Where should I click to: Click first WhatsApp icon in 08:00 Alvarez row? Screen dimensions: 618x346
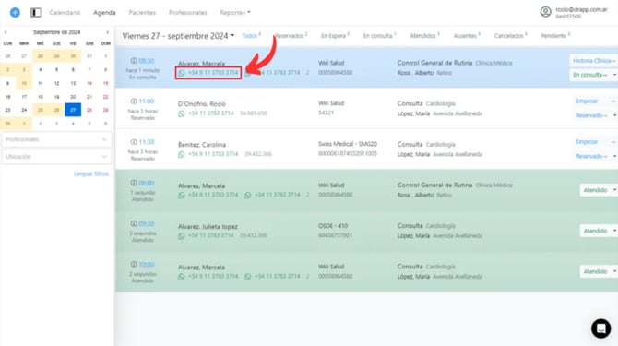pyautogui.click(x=182, y=195)
